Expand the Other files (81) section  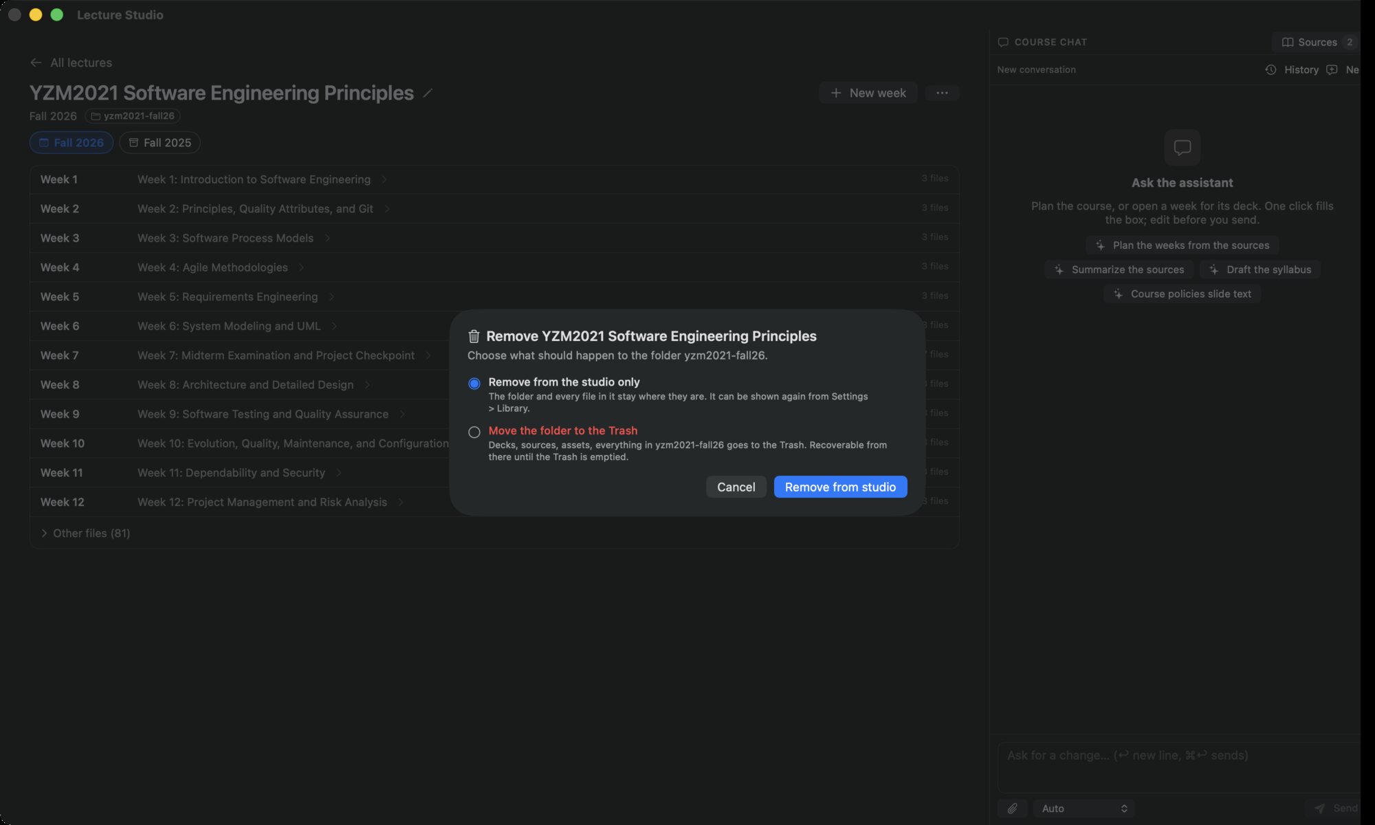click(85, 533)
